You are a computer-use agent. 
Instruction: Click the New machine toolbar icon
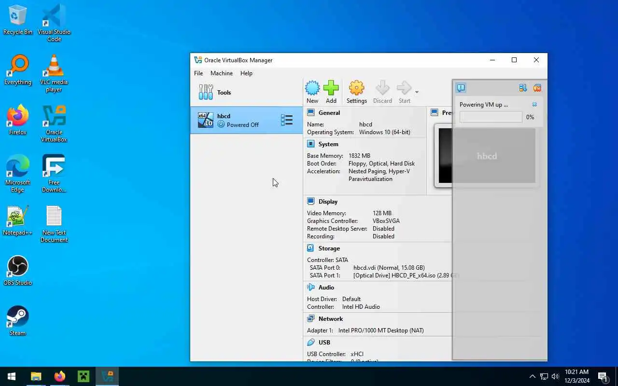[x=312, y=92]
